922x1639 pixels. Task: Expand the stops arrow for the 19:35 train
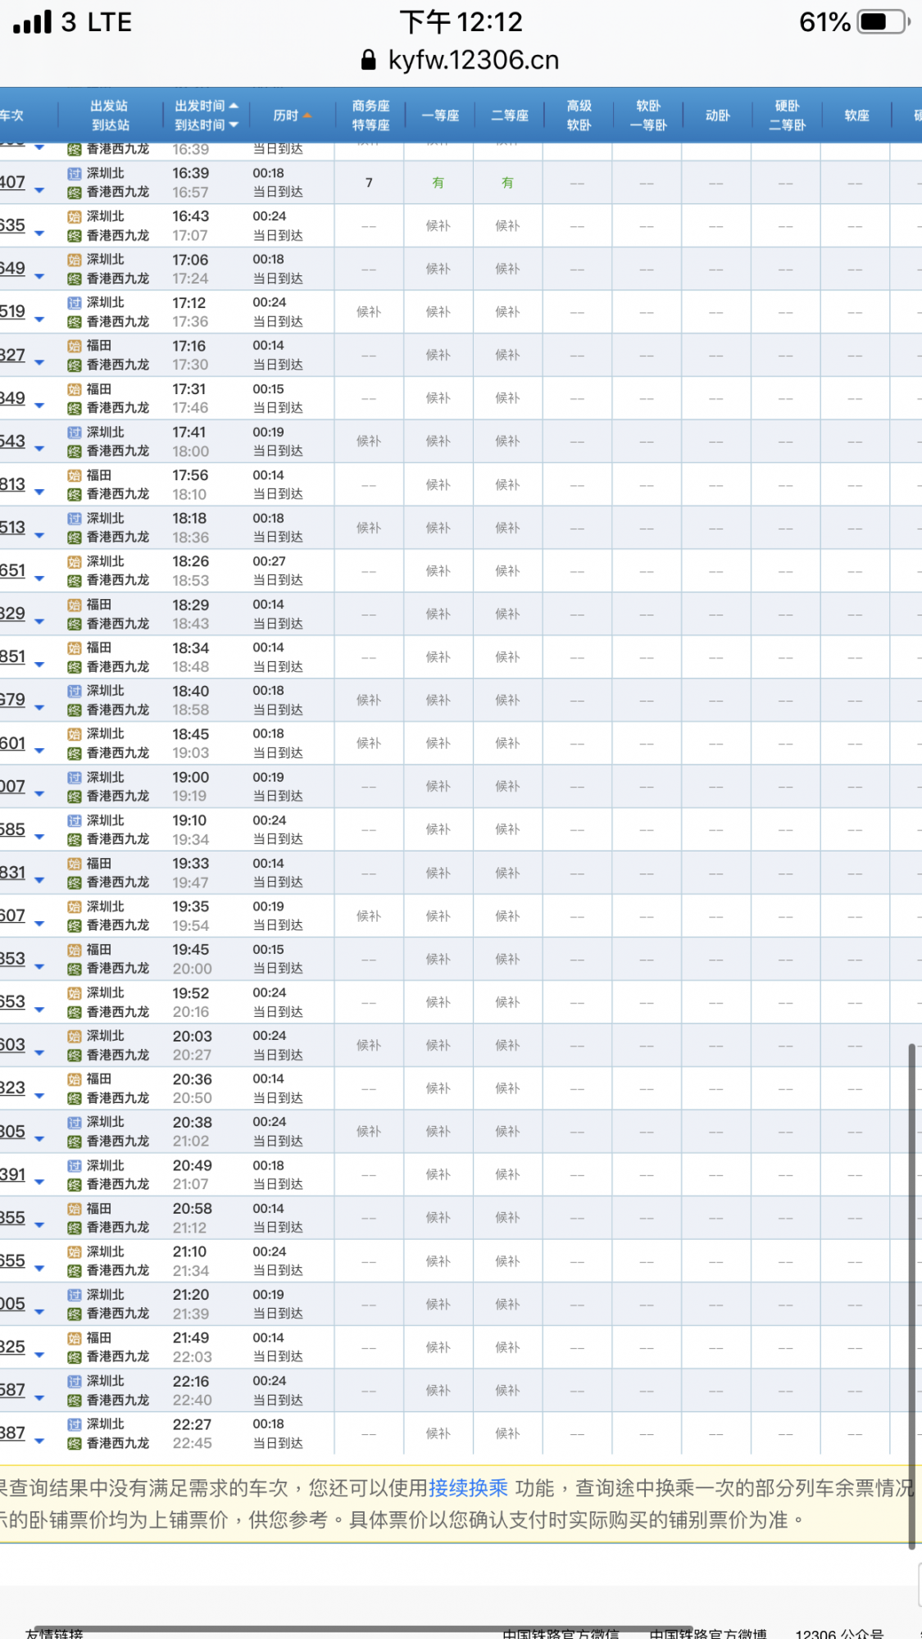coord(39,924)
